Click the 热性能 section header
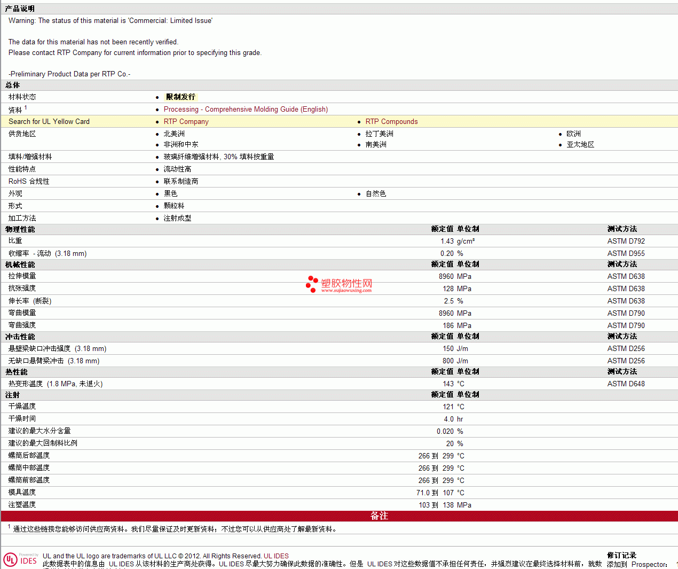 click(x=16, y=372)
